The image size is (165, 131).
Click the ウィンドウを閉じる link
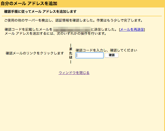tap(74, 73)
